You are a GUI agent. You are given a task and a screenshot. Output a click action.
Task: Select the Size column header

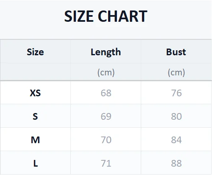tap(35, 52)
